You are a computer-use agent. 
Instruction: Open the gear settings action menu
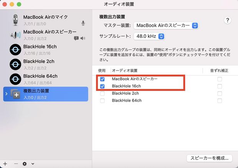[x=25, y=164]
